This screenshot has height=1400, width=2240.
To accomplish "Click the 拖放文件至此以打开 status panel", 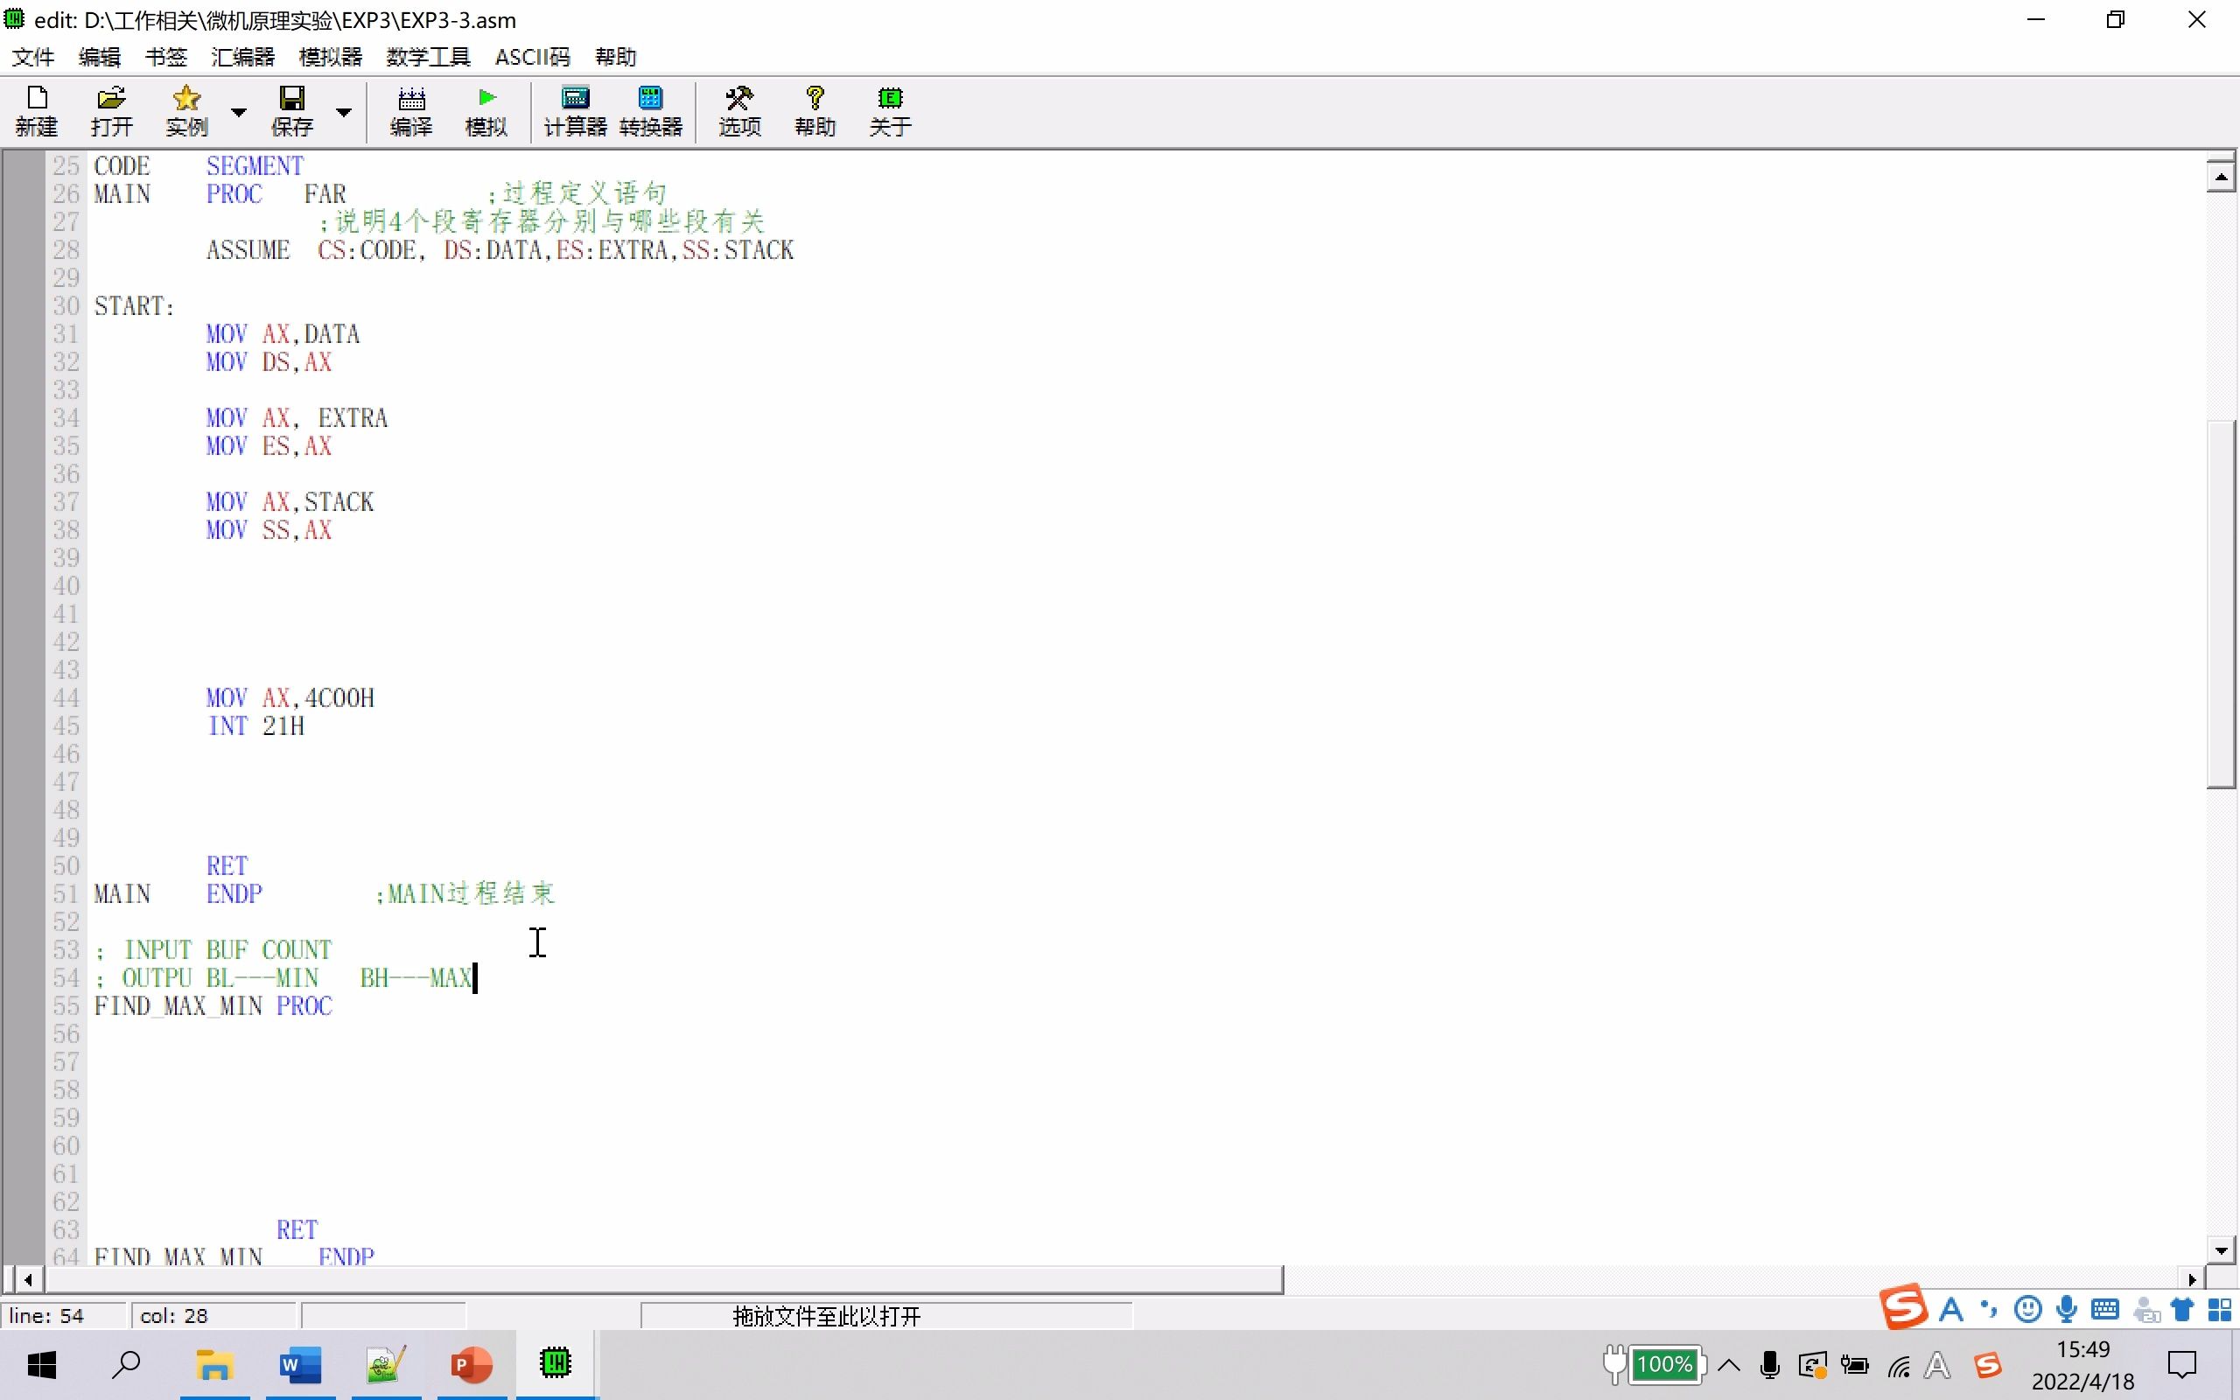I will coord(885,1316).
